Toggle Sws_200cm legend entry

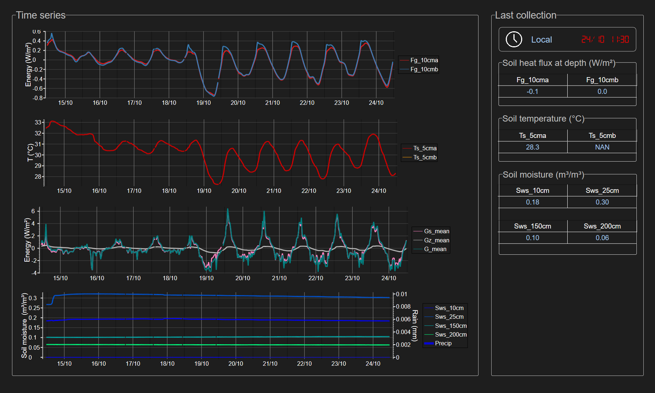pyautogui.click(x=450, y=335)
